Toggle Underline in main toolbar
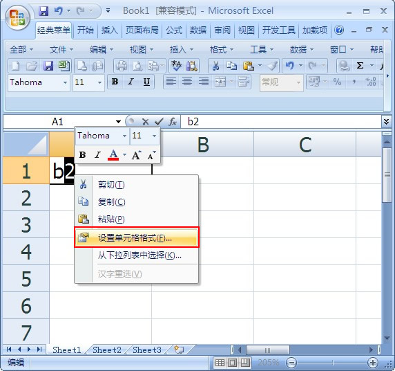This screenshot has width=395, height=371. pos(146,82)
